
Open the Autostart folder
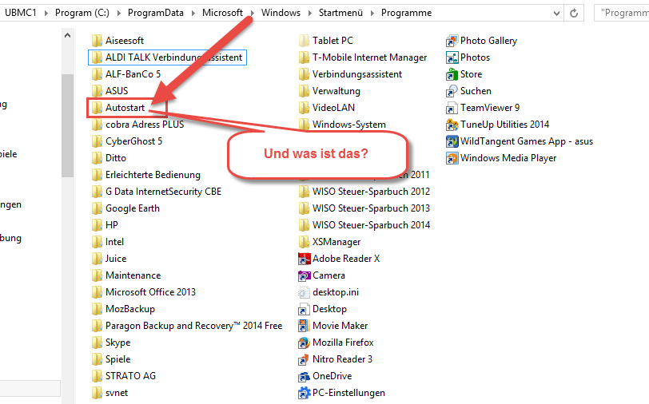[118, 108]
